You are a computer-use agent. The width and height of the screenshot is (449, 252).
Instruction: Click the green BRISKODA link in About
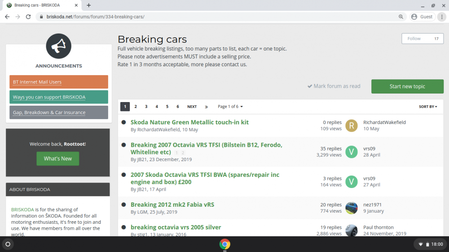[x=22, y=209]
